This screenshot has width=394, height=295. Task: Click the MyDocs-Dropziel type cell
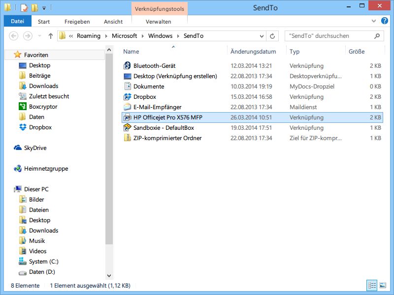click(312, 87)
